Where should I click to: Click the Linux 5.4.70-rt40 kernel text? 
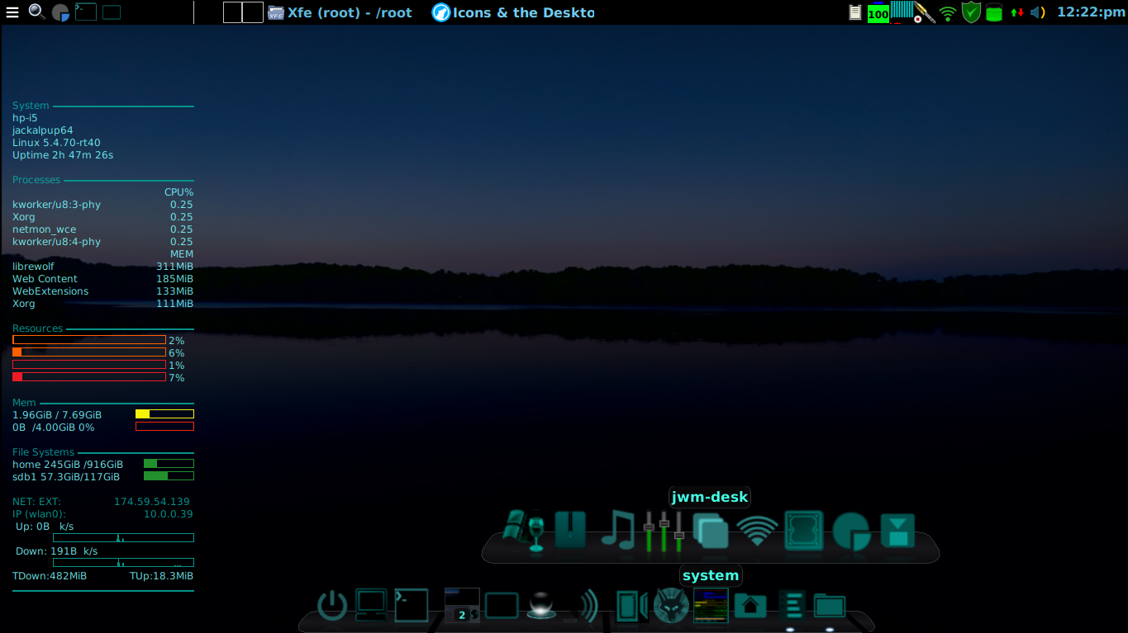[x=56, y=143]
